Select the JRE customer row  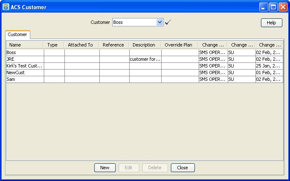(x=145, y=59)
